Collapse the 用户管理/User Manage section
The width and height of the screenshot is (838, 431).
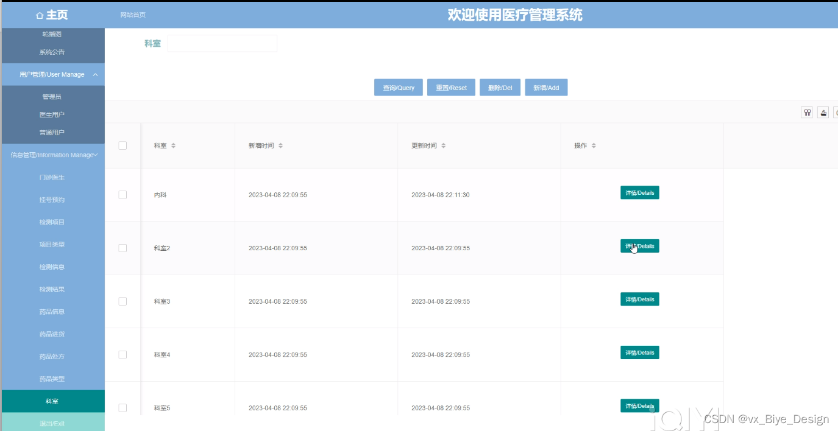pyautogui.click(x=53, y=74)
